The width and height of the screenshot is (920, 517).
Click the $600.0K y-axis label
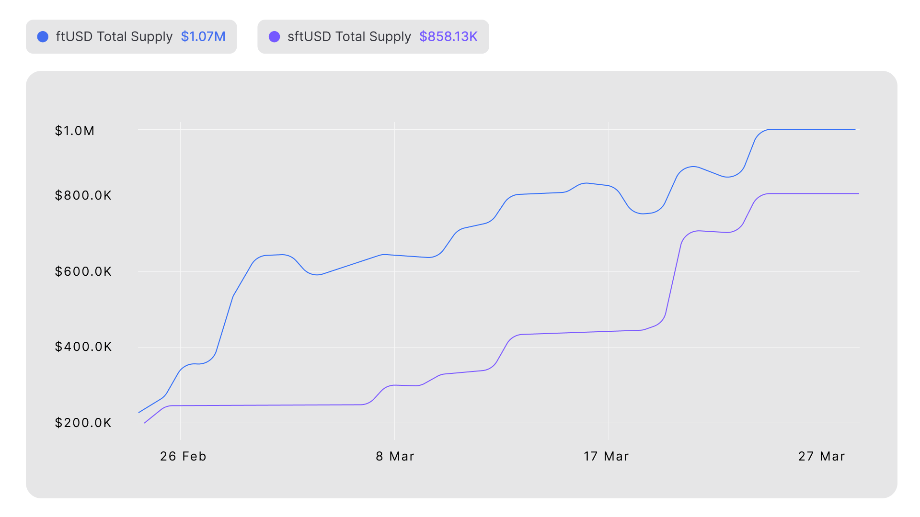click(83, 271)
